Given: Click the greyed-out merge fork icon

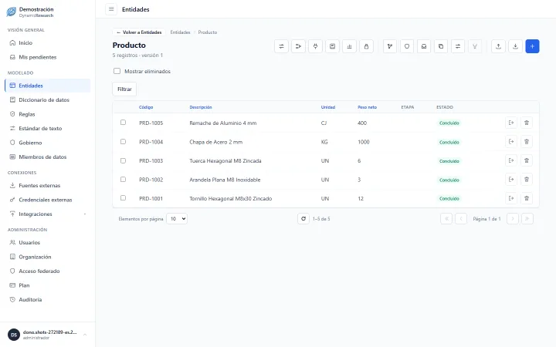Looking at the screenshot, I should (x=475, y=46).
